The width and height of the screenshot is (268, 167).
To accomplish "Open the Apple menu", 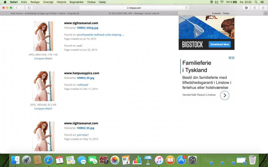I will pyautogui.click(x=5, y=2).
